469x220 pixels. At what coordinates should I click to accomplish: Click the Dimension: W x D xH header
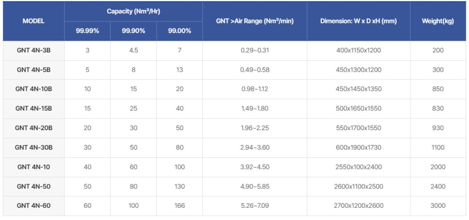358,21
